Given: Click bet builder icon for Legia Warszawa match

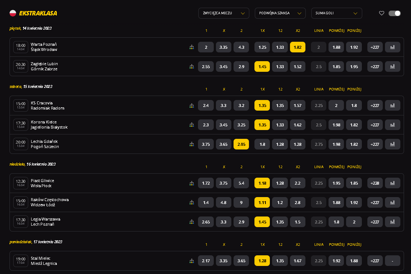Looking at the screenshot, I should [x=192, y=222].
